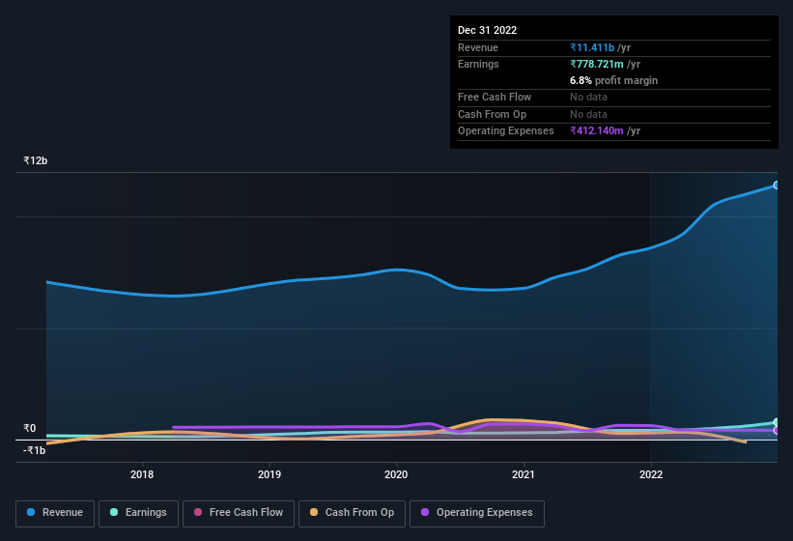Click the Earnings end-point marker on the chart
The width and height of the screenshot is (793, 541).
[776, 422]
